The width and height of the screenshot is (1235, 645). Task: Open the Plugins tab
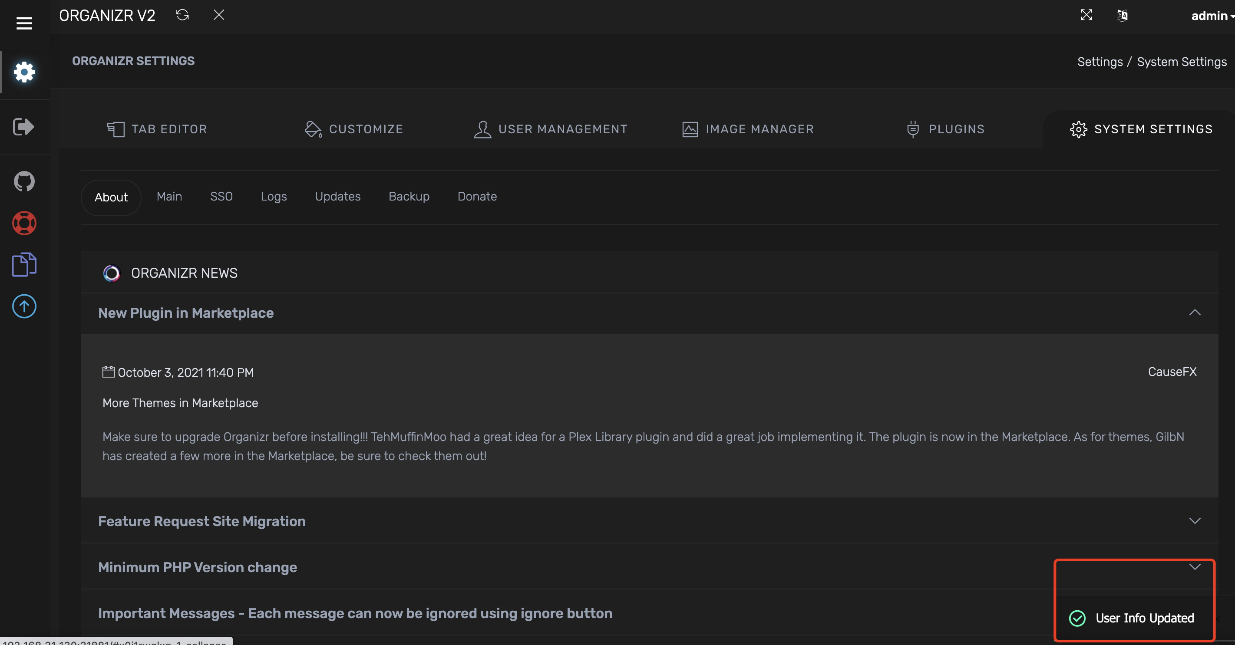[x=945, y=129]
